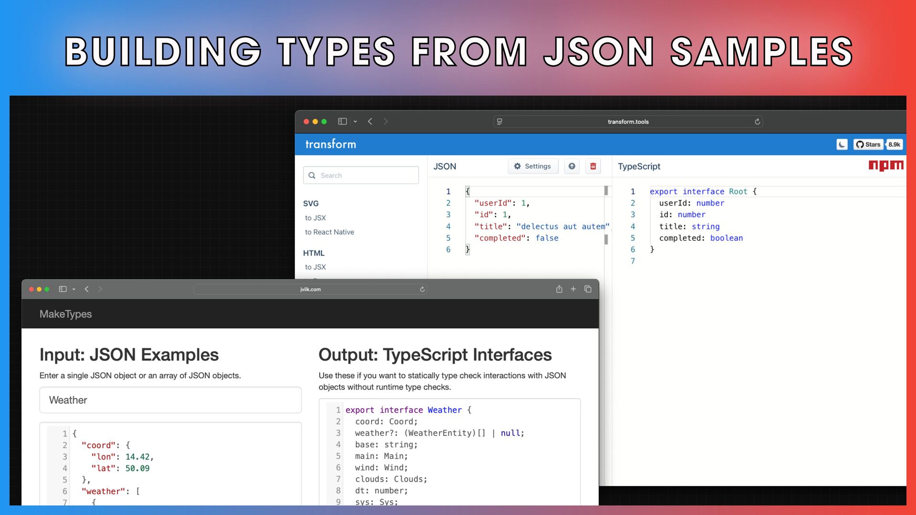The width and height of the screenshot is (916, 515).
Task: Click share icon in jvilk.com window
Action: [x=559, y=289]
